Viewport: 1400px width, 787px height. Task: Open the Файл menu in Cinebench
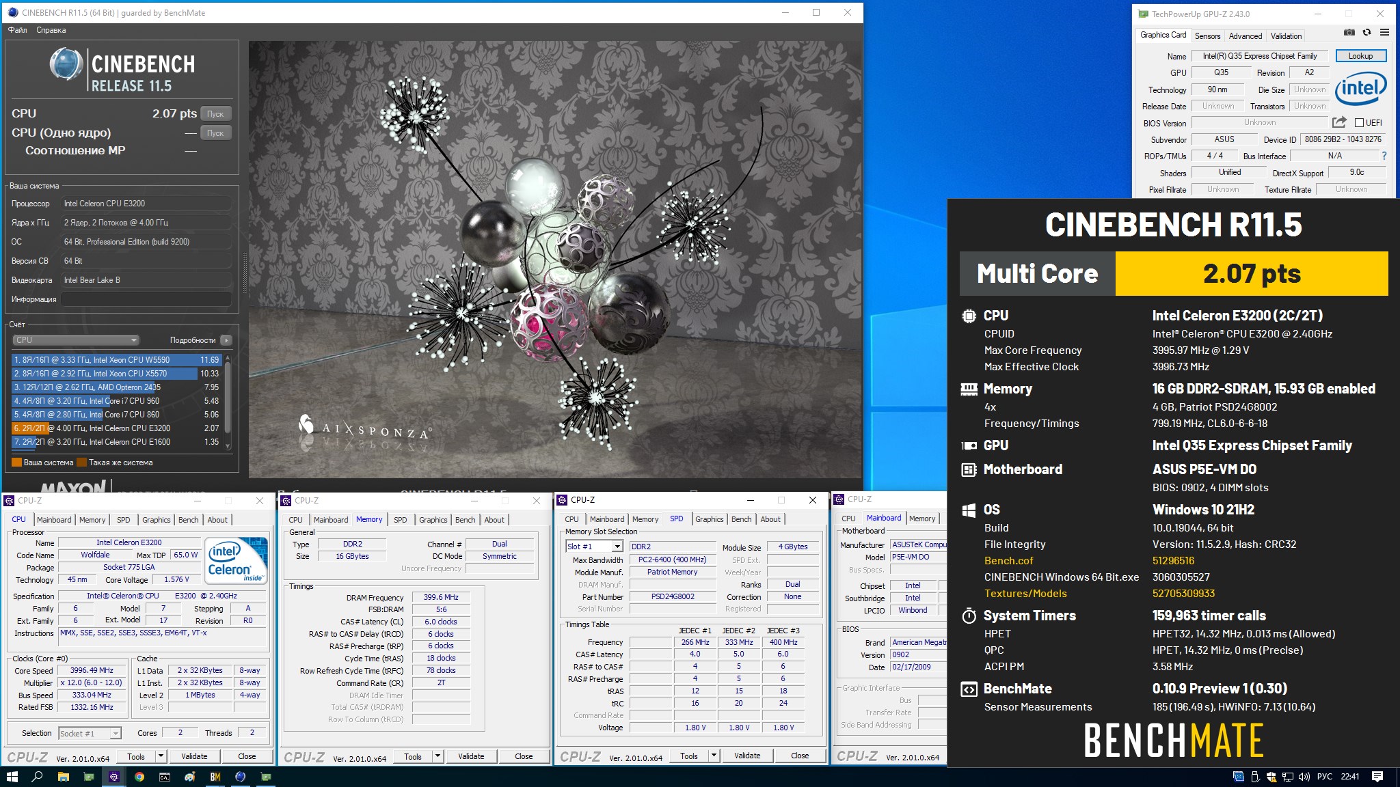click(18, 30)
